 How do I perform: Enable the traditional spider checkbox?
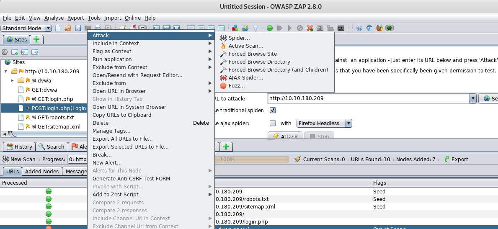(x=273, y=111)
